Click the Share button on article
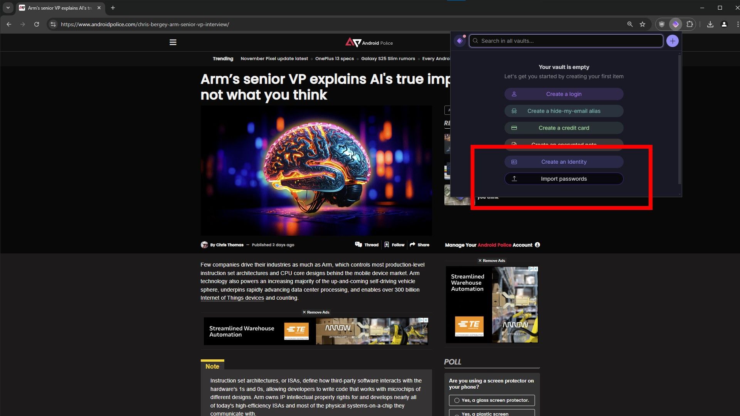 tap(420, 245)
